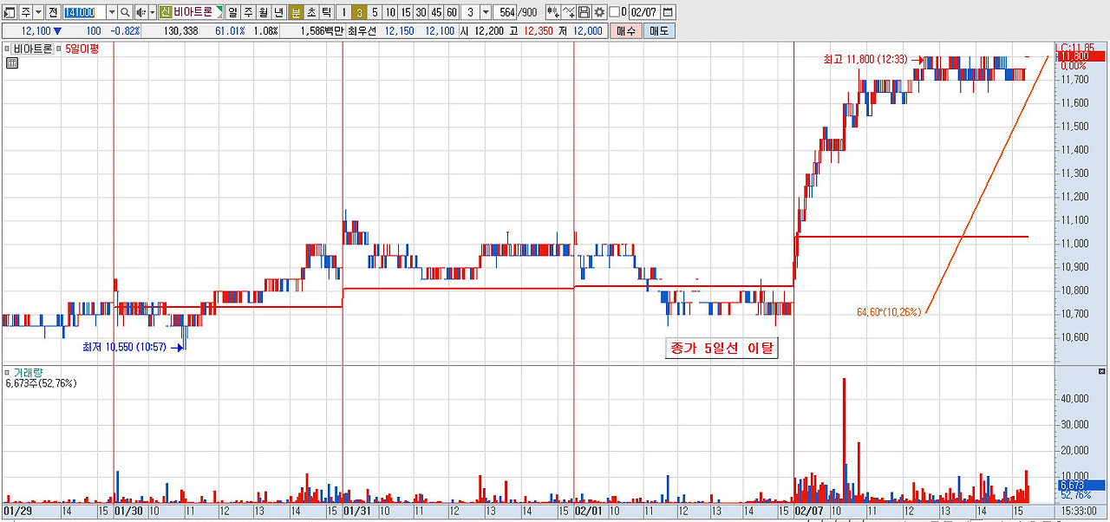Viewport: 1110px width, 522px height.
Task: Click the bar count field showing 564
Action: coord(505,12)
